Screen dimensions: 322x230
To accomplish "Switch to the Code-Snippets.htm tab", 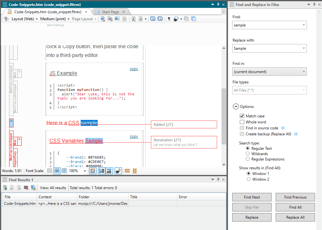I will 48,12.
